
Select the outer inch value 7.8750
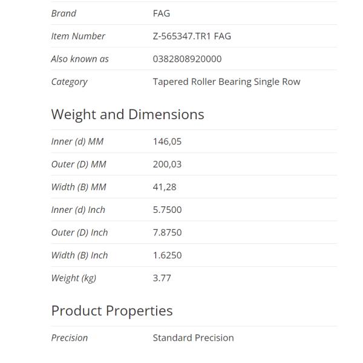(167, 232)
